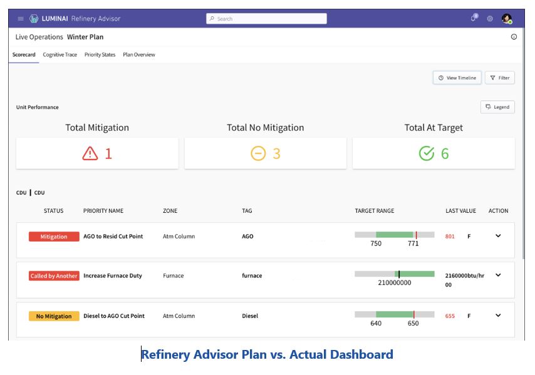
Task: Click the red Total Mitigation warning icon
Action: coord(90,153)
